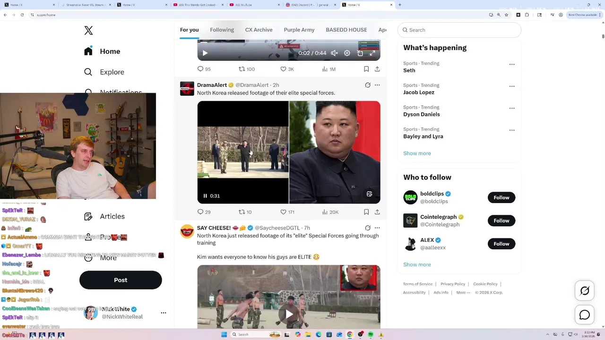Open more options for Jacob Lopez trend
The image size is (605, 340).
pyautogui.click(x=512, y=86)
